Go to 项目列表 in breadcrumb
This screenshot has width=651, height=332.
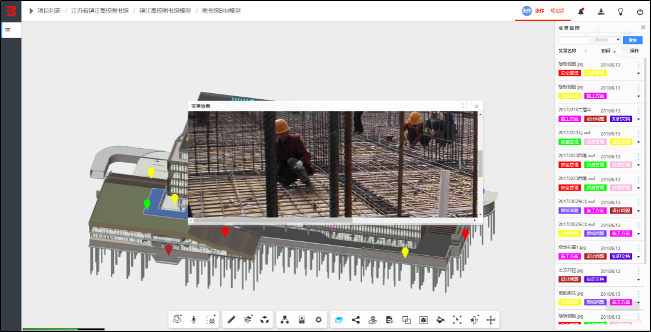[49, 11]
